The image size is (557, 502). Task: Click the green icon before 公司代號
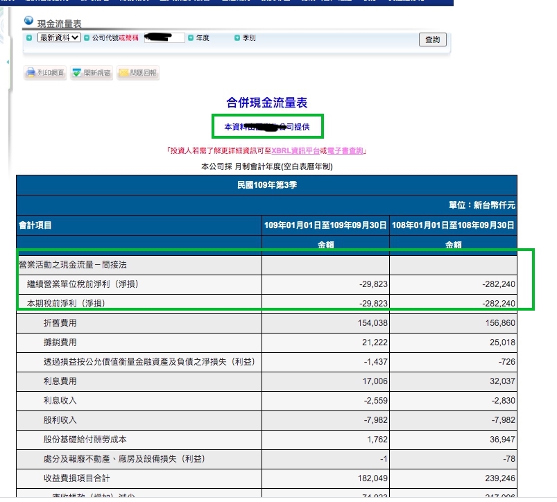coord(87,37)
